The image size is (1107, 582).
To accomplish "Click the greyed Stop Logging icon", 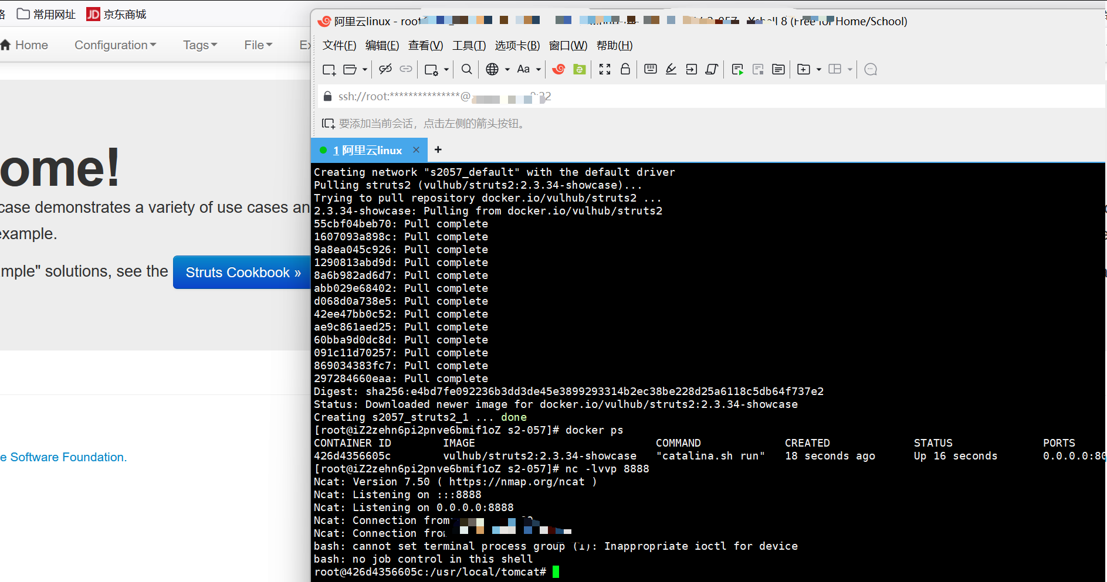I will [x=758, y=70].
